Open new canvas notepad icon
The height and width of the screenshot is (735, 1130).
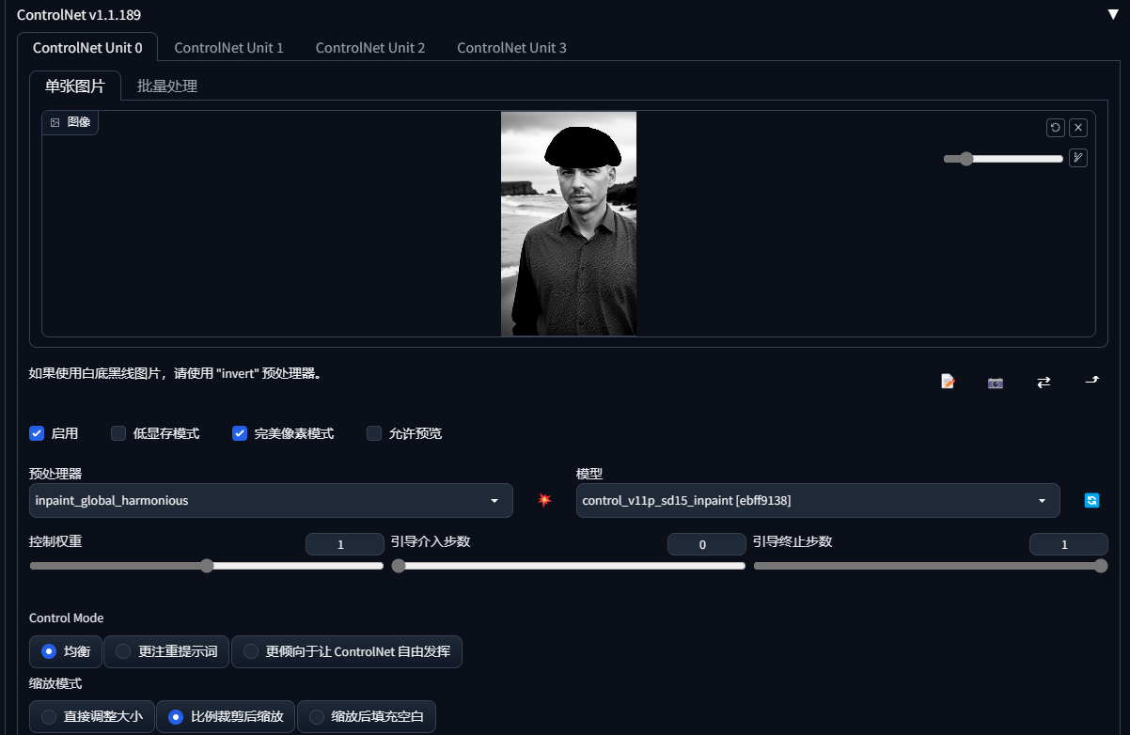click(948, 382)
